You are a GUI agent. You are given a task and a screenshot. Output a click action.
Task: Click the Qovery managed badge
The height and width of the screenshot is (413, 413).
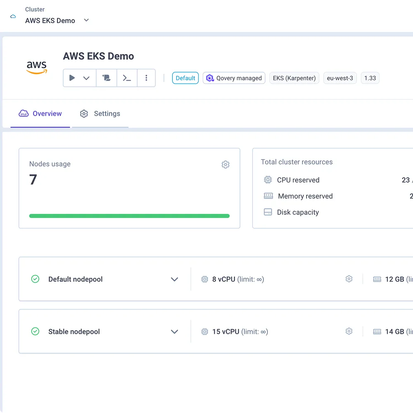click(x=234, y=78)
